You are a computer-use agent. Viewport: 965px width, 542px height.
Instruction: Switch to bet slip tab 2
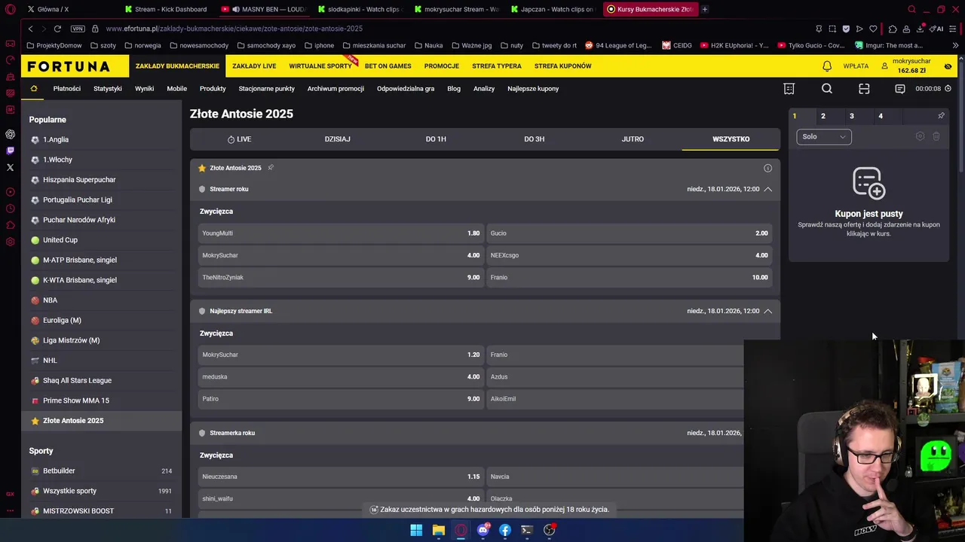coord(823,116)
